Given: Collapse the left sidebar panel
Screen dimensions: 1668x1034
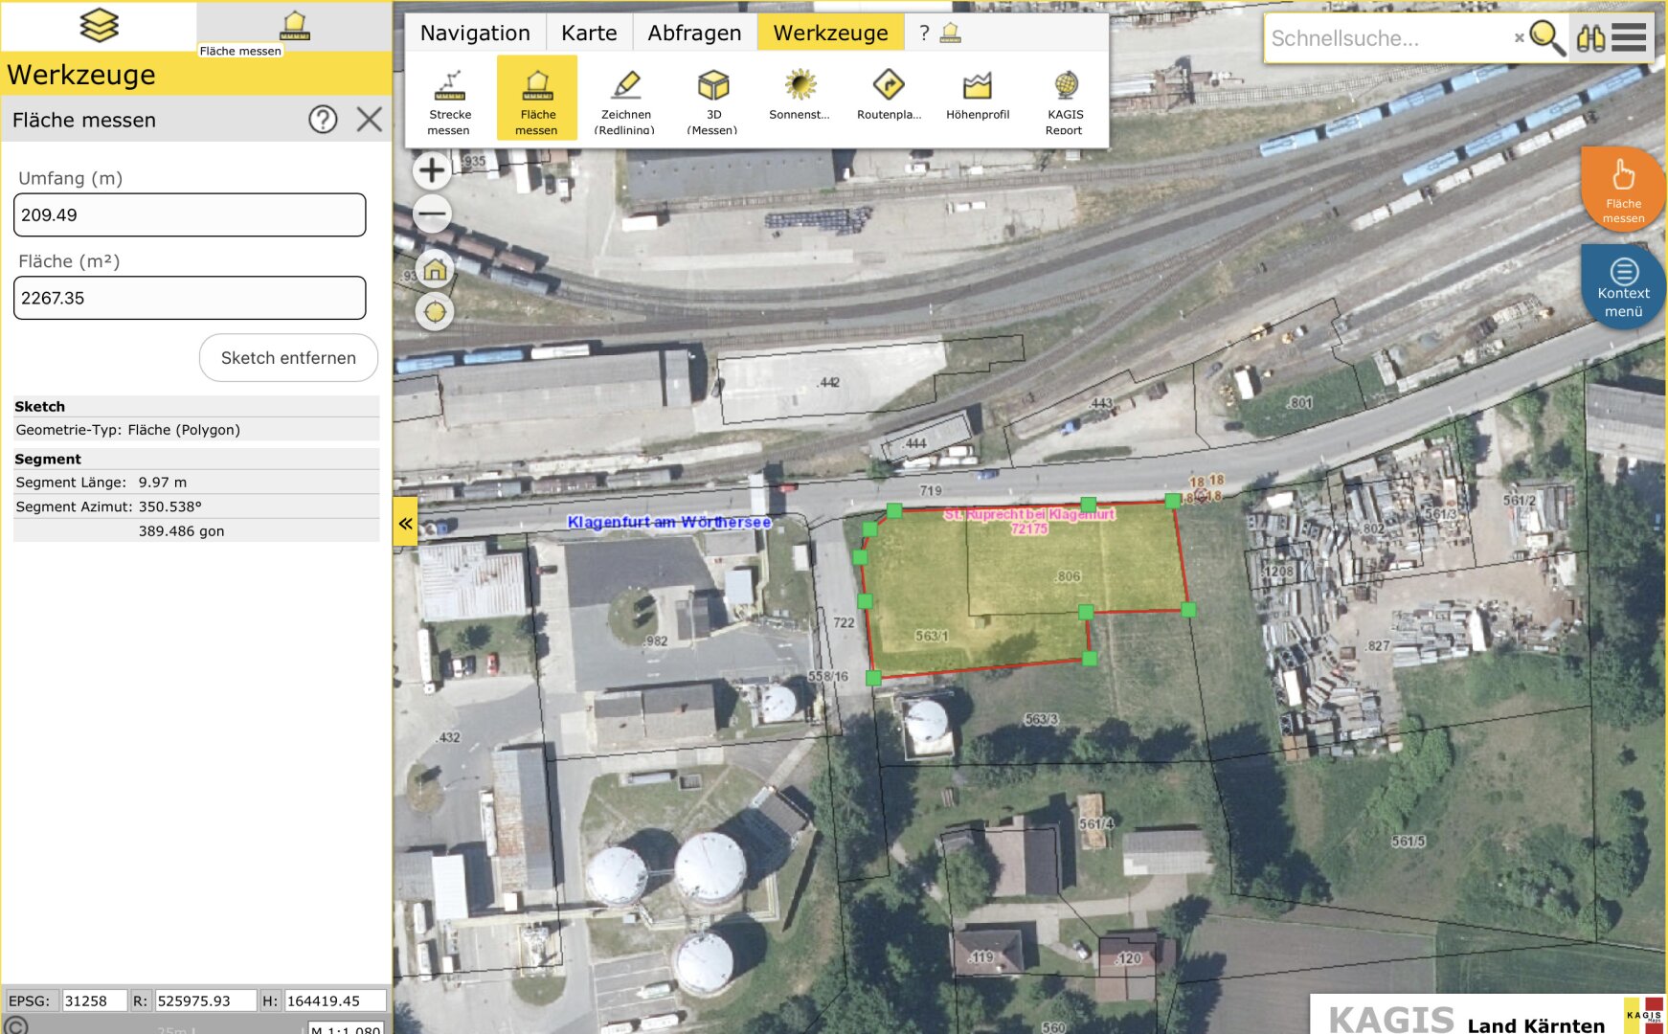Looking at the screenshot, I should click(405, 523).
